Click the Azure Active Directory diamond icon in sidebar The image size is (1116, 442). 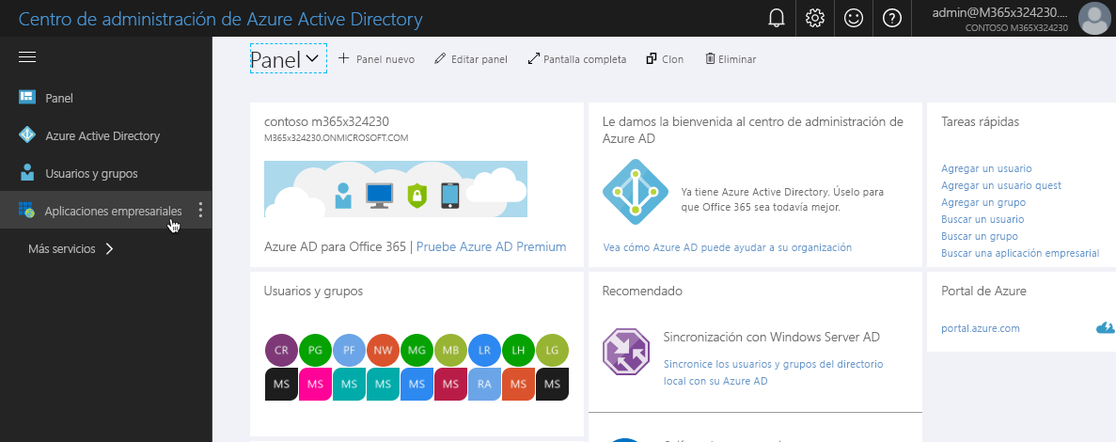(27, 135)
